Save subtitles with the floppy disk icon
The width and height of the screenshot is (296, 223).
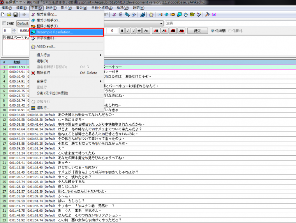tap(15, 15)
